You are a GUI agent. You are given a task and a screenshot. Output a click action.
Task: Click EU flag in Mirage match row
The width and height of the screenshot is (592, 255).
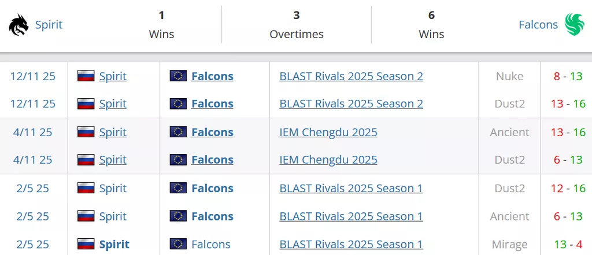(178, 244)
